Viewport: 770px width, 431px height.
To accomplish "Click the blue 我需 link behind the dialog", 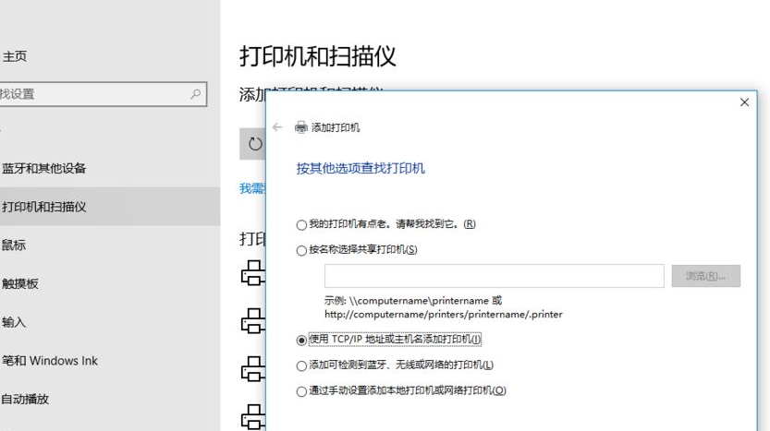I will 251,188.
